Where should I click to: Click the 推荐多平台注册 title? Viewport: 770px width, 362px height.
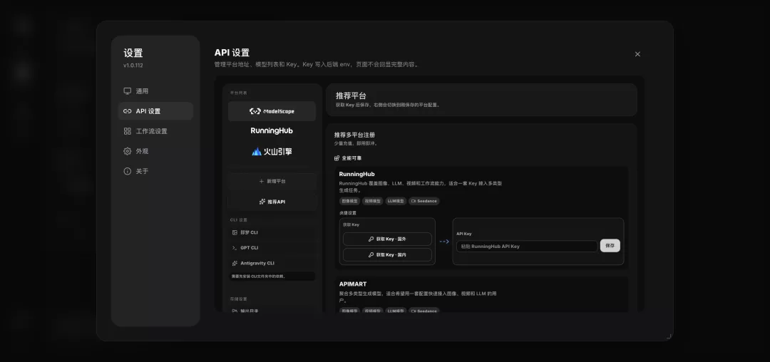click(x=354, y=135)
